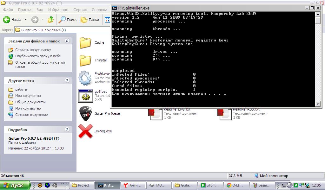The image size is (325, 190).
Task: Select the Fix86.exe gear icon
Action: (x=85, y=78)
